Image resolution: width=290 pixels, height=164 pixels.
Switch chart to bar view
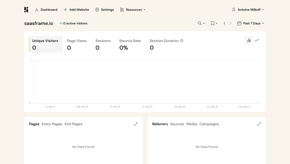click(x=249, y=40)
